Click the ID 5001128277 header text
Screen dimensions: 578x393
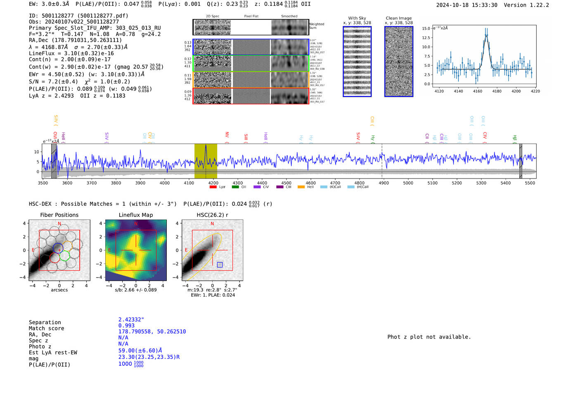click(78, 16)
